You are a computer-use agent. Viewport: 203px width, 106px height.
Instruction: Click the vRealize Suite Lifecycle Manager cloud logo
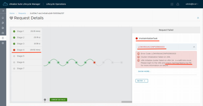[x=5, y=4]
